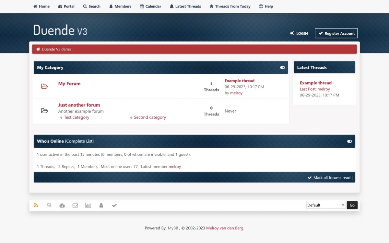View forum statistics via bar chart icon

[x=88, y=205]
